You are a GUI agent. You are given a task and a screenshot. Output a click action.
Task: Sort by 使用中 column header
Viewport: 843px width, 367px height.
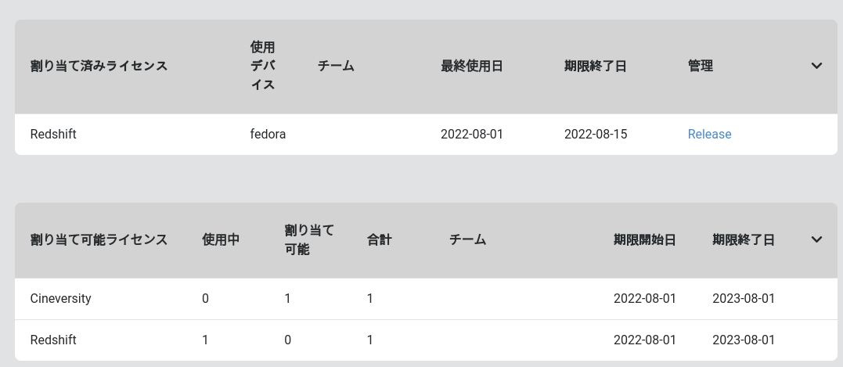click(x=221, y=240)
